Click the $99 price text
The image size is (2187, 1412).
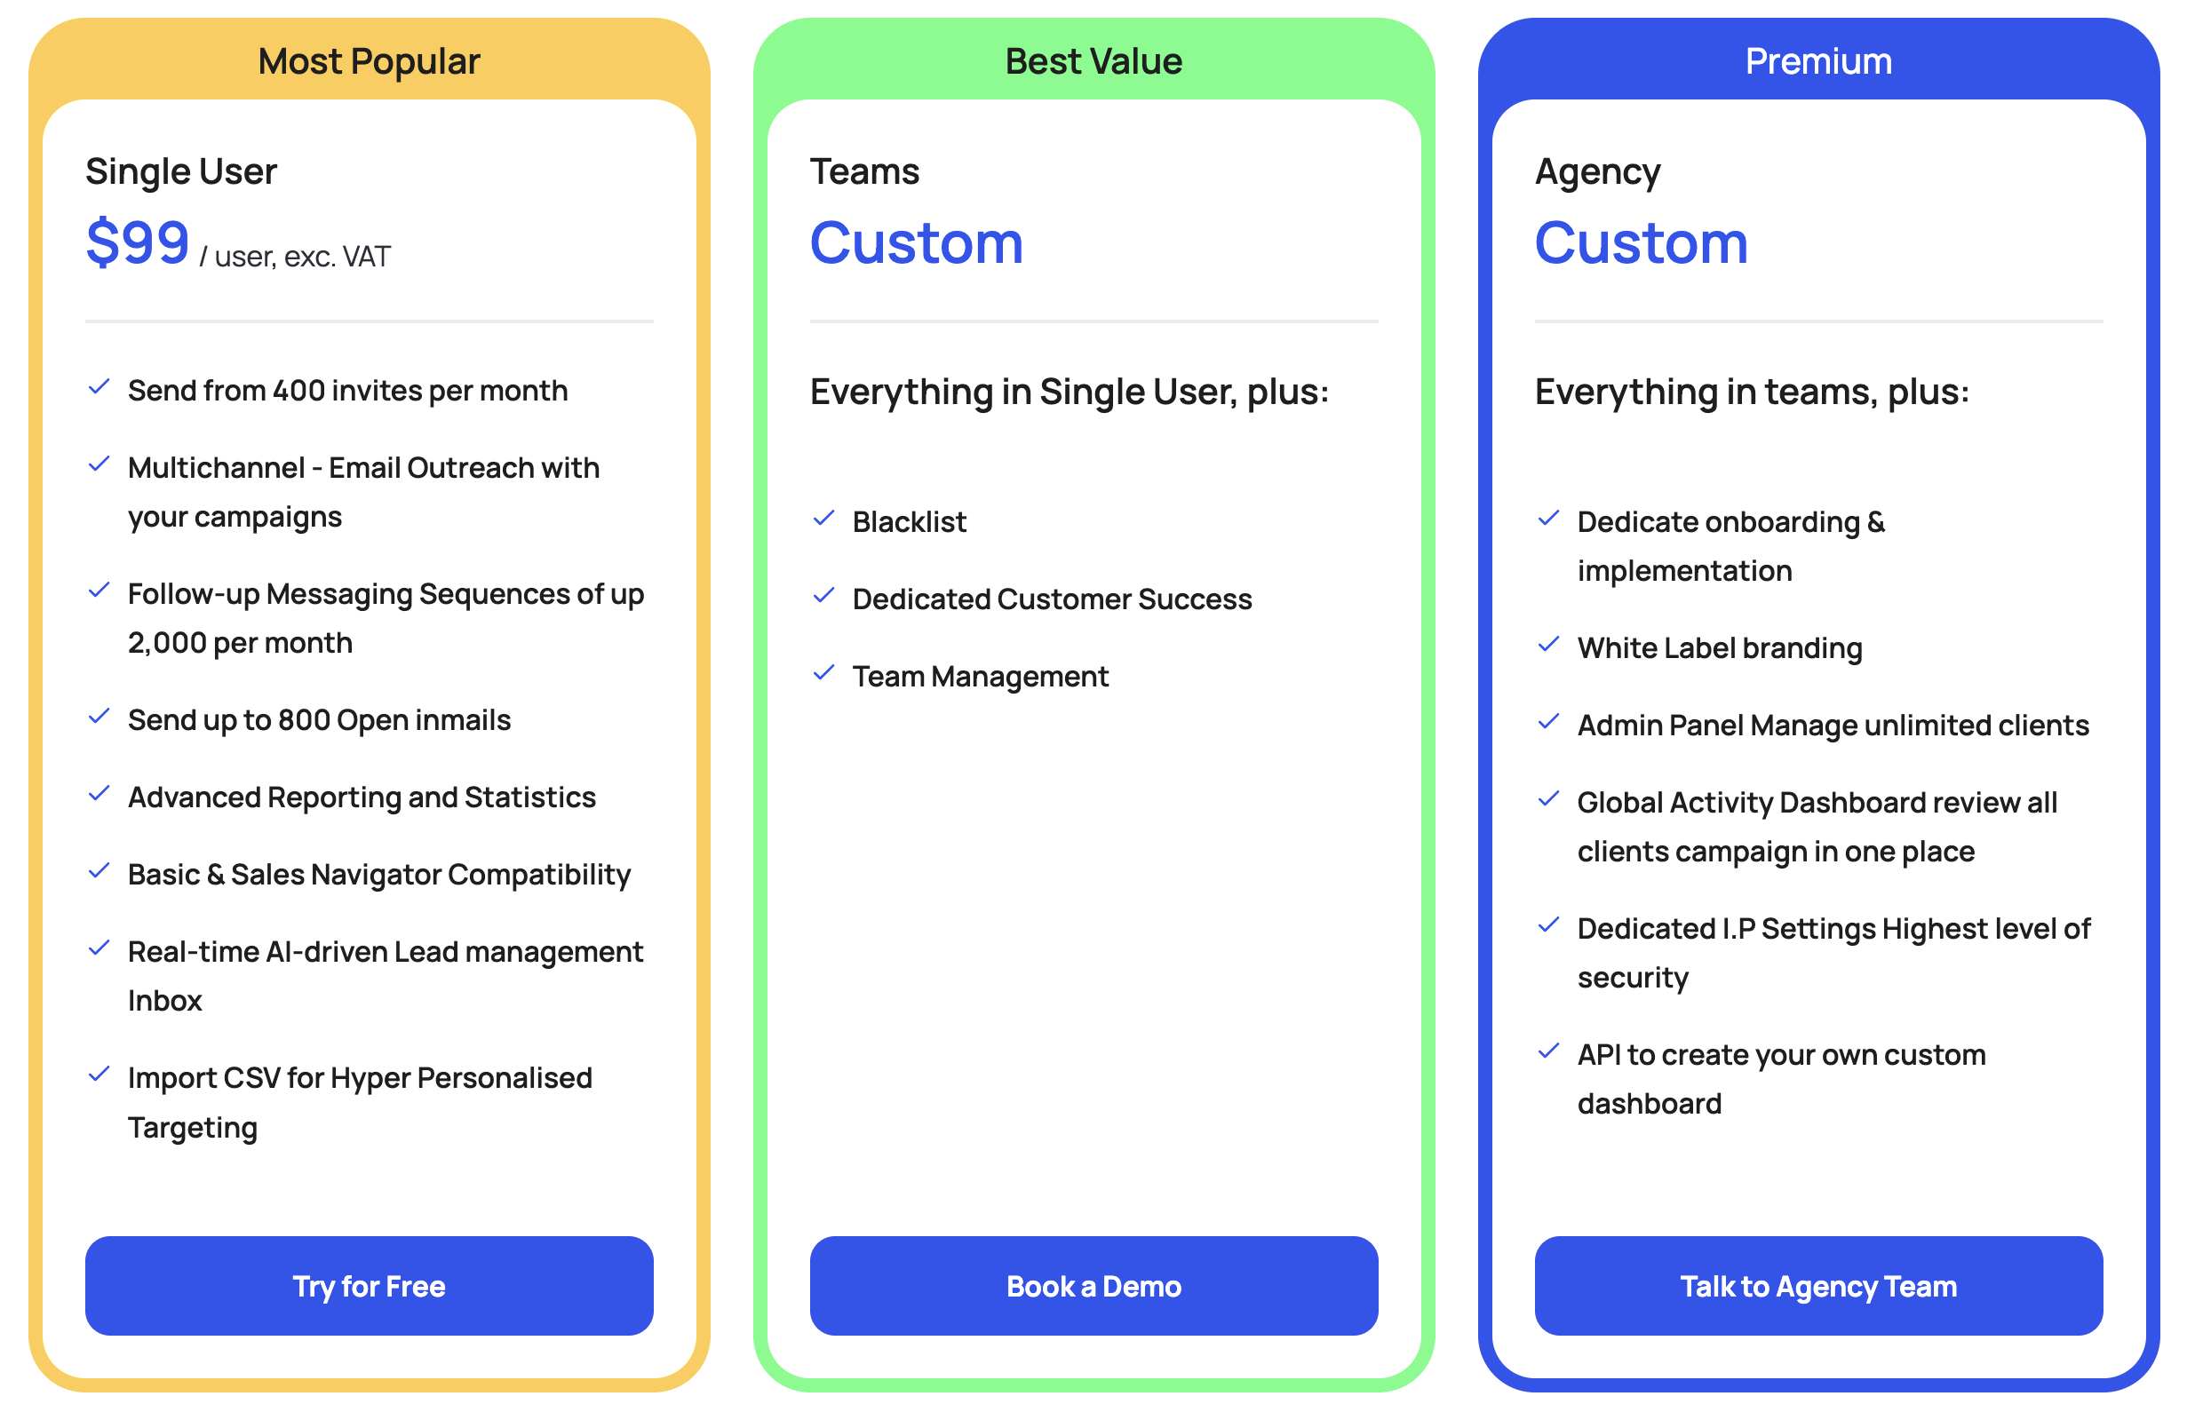[138, 243]
